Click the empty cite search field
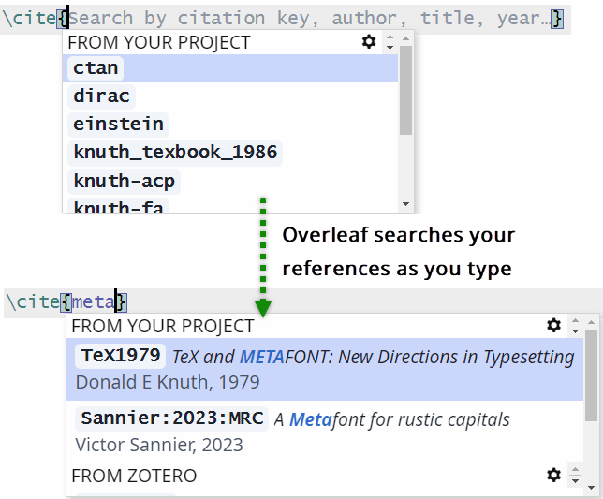Image resolution: width=603 pixels, height=499 pixels. click(x=309, y=18)
